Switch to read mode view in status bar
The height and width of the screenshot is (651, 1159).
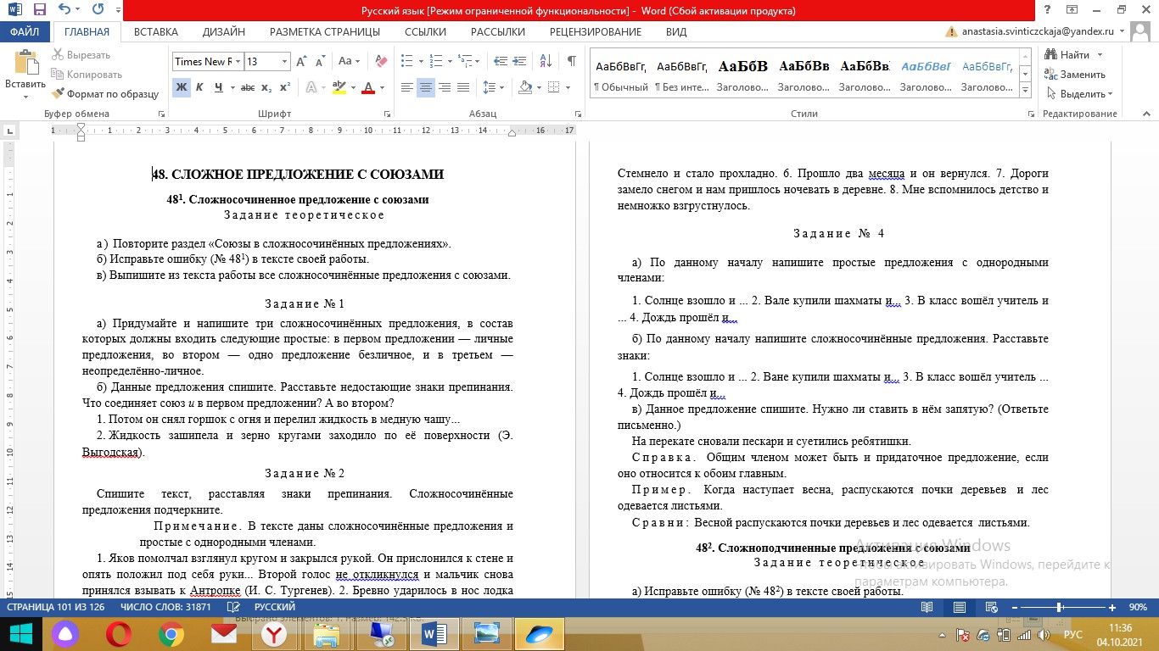pos(927,608)
